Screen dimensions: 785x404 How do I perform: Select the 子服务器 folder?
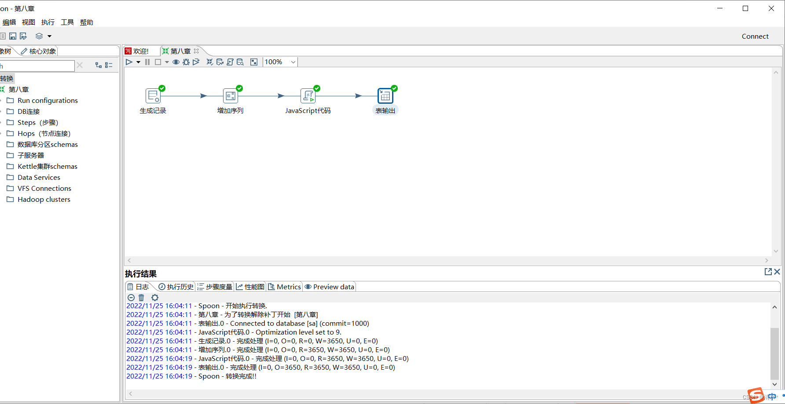[31, 156]
